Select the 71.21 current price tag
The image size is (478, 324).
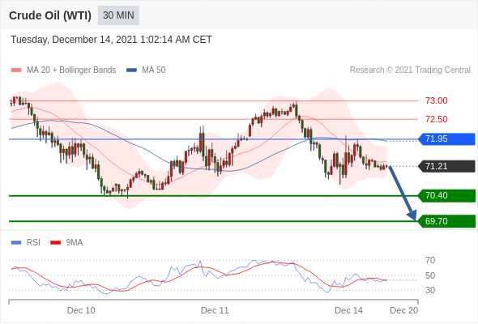446,166
